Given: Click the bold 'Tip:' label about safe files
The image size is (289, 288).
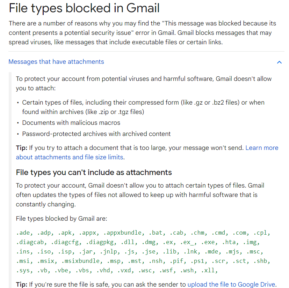Looking at the screenshot, I should (x=21, y=285).
